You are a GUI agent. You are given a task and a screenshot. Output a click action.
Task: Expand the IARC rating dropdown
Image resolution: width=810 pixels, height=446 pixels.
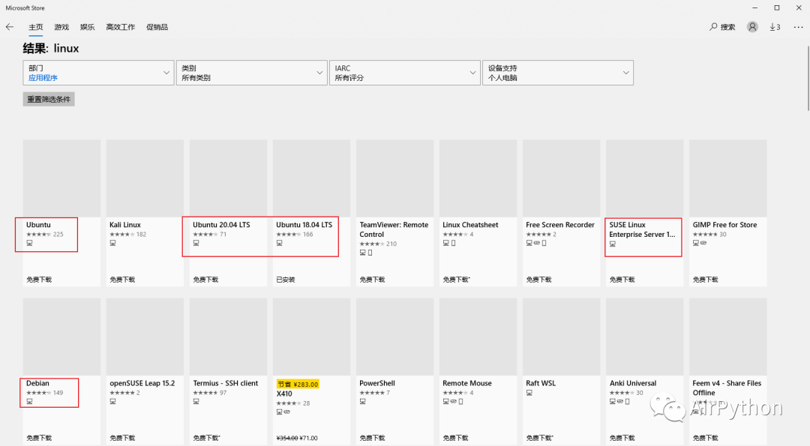(x=404, y=73)
